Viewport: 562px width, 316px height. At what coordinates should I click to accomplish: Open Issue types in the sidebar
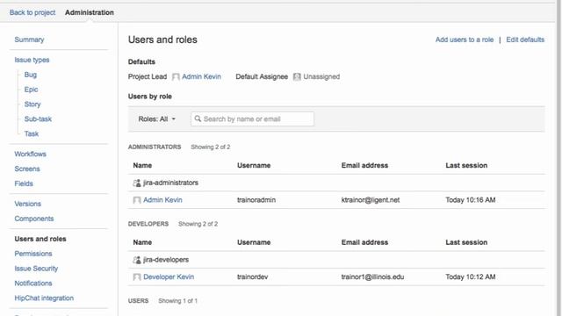point(32,61)
